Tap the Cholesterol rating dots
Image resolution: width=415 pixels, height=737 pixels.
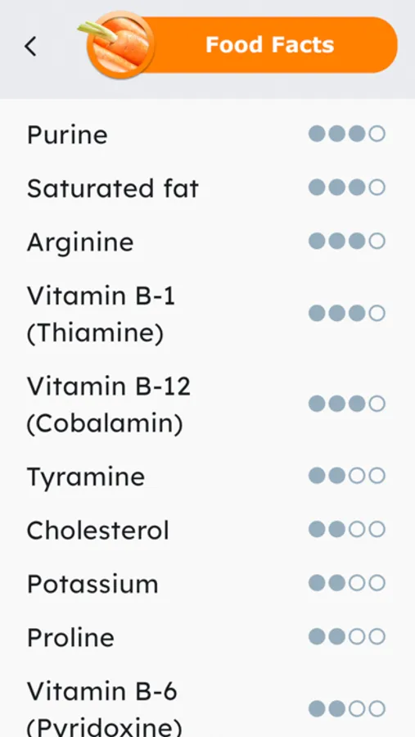coord(347,529)
